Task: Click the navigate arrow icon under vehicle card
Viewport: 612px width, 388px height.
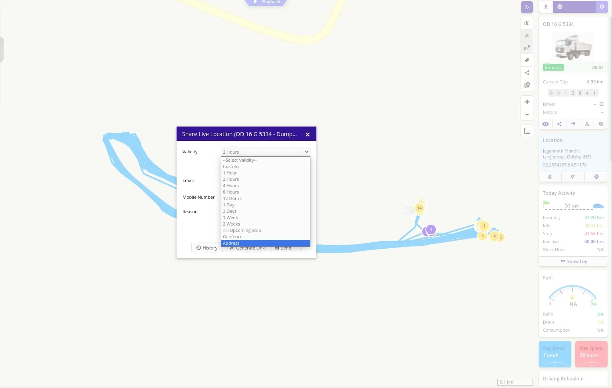Action: (573, 124)
